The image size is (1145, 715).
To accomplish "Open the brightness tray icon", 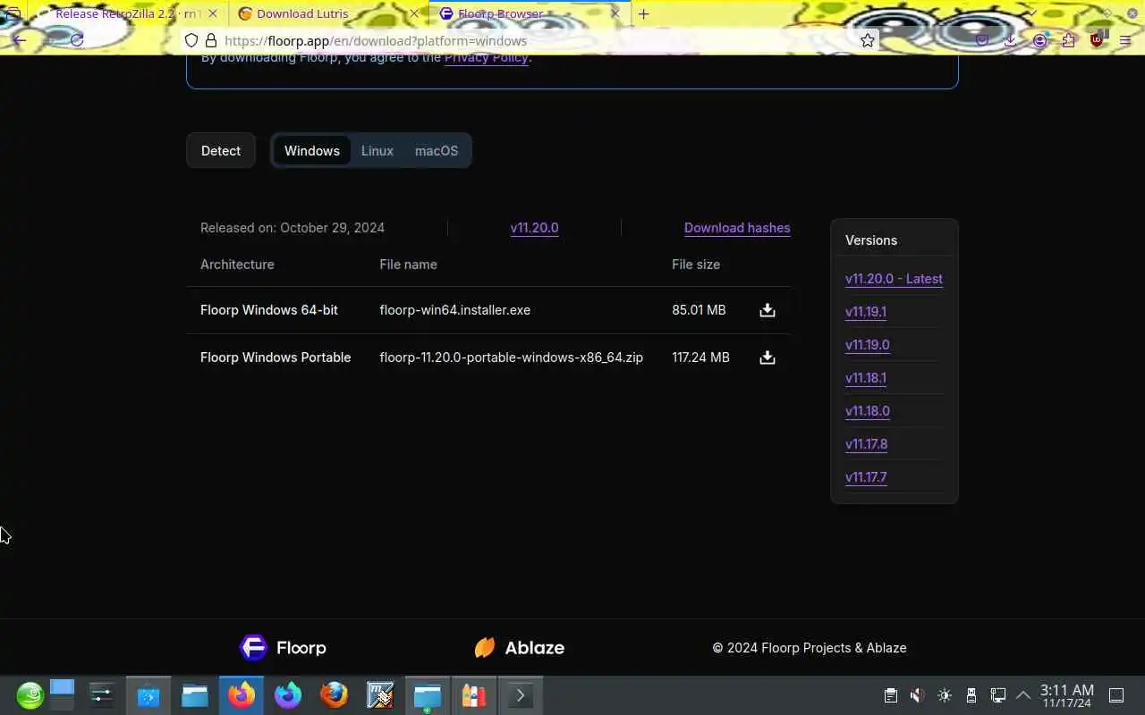I will coord(945,695).
